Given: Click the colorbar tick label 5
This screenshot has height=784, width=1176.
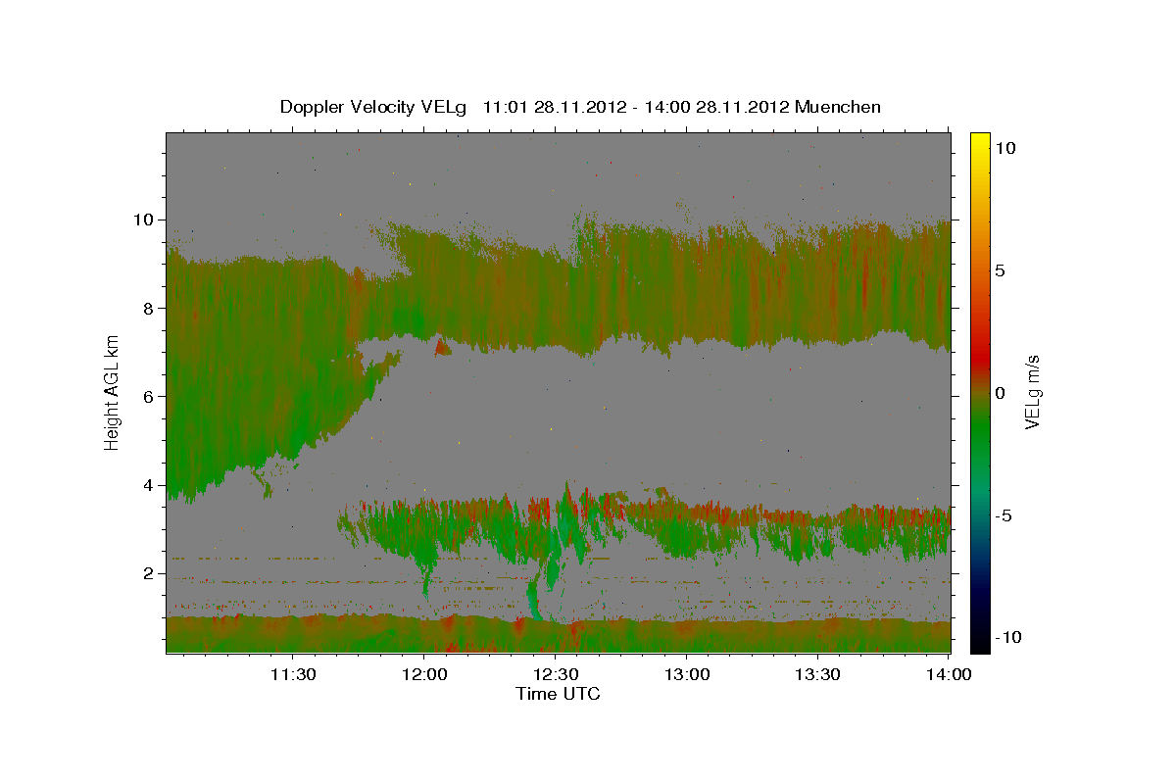Looking at the screenshot, I should click(x=1002, y=270).
